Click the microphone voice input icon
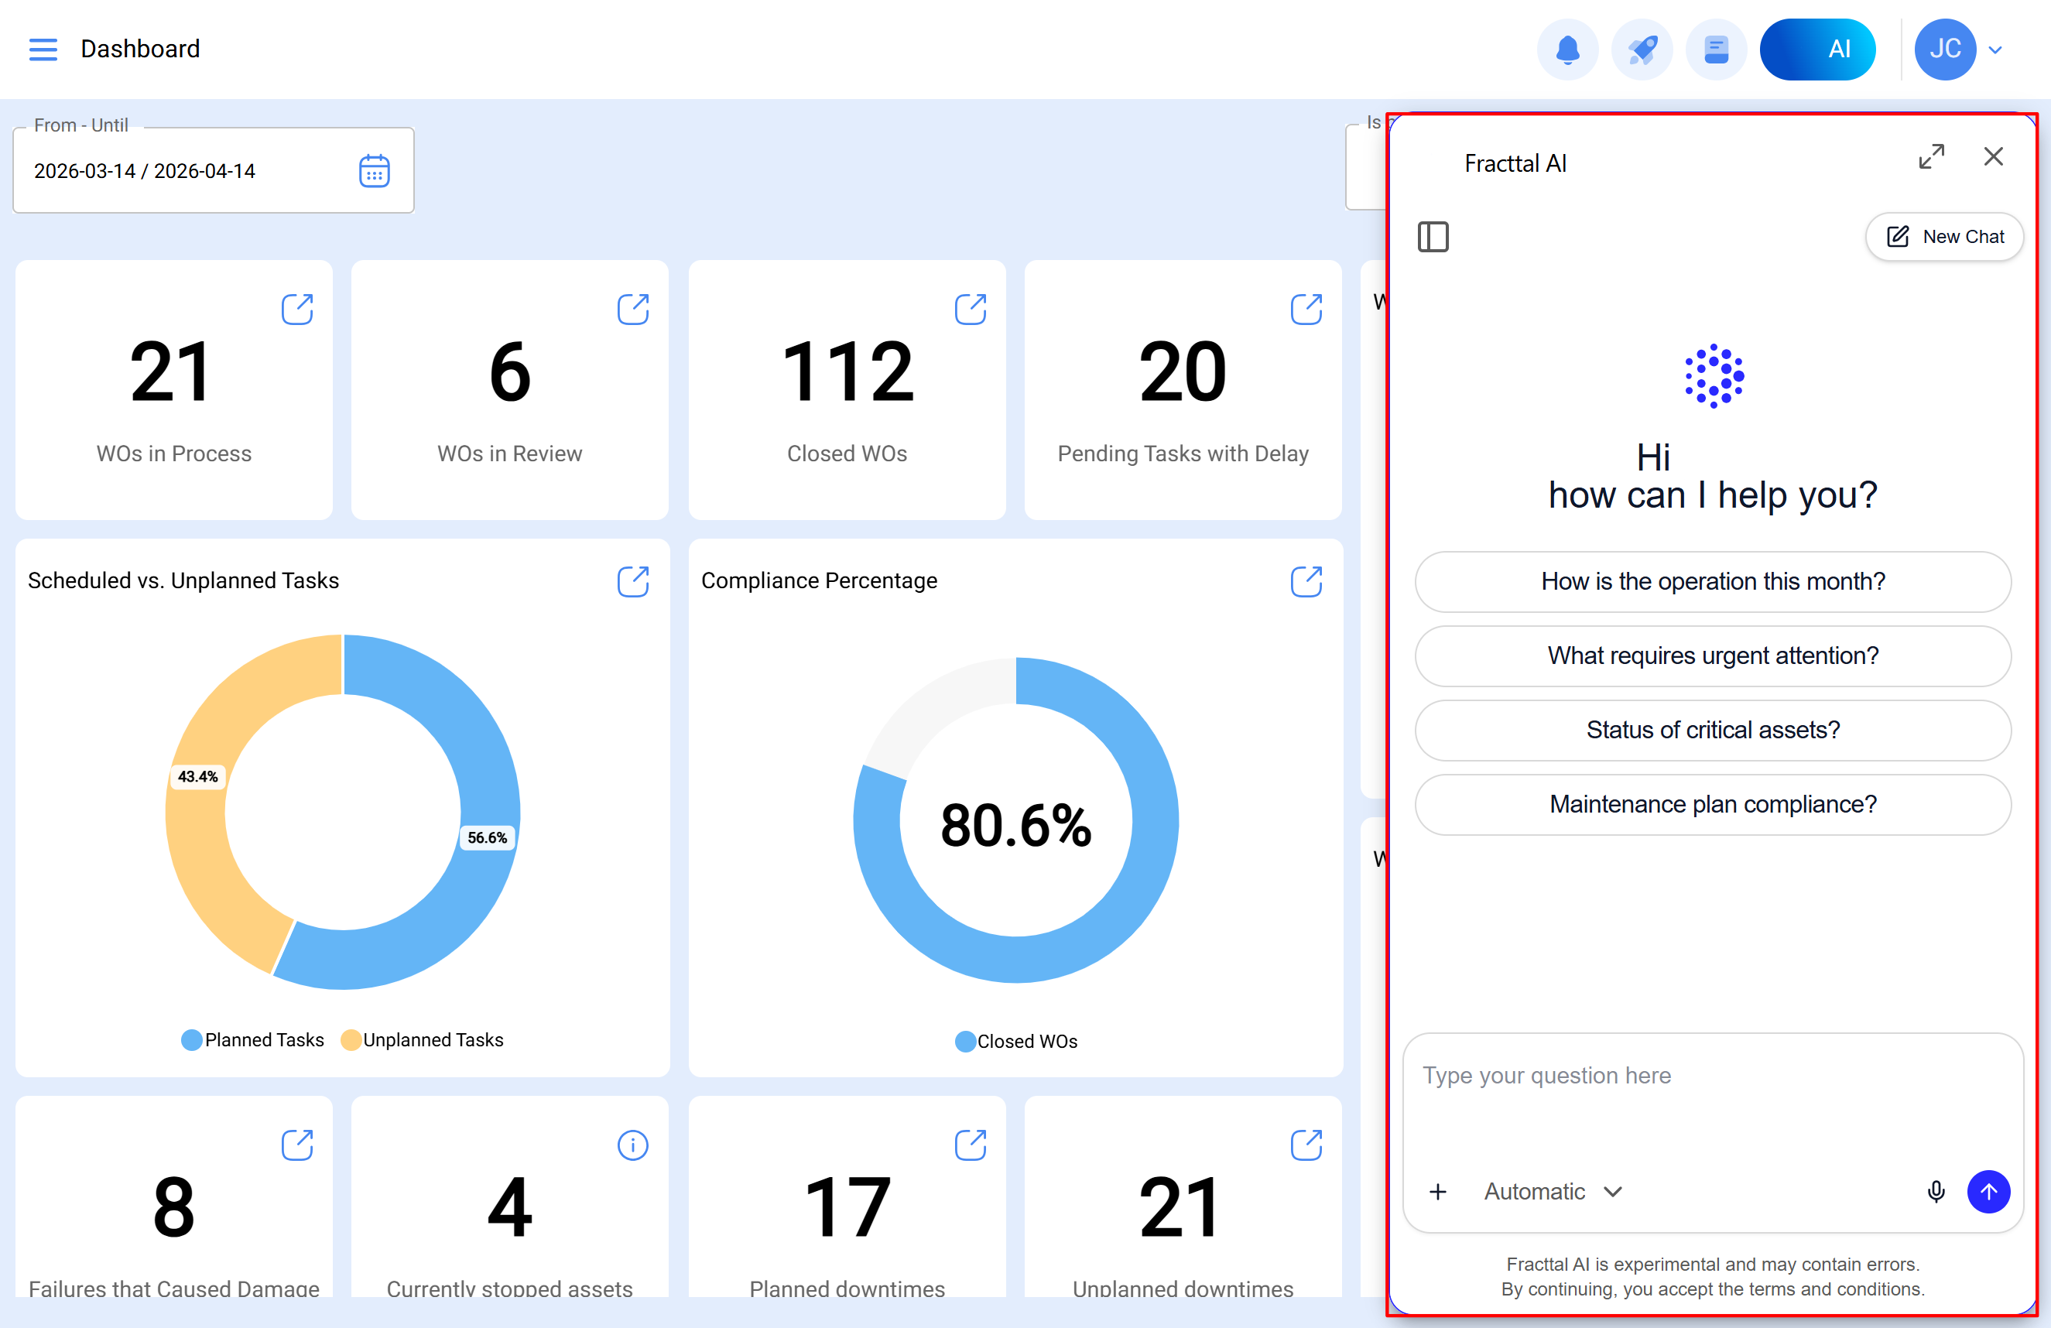The image size is (2051, 1328). [1936, 1191]
